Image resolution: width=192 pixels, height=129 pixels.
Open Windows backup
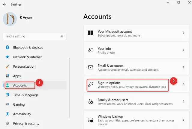click(136, 120)
